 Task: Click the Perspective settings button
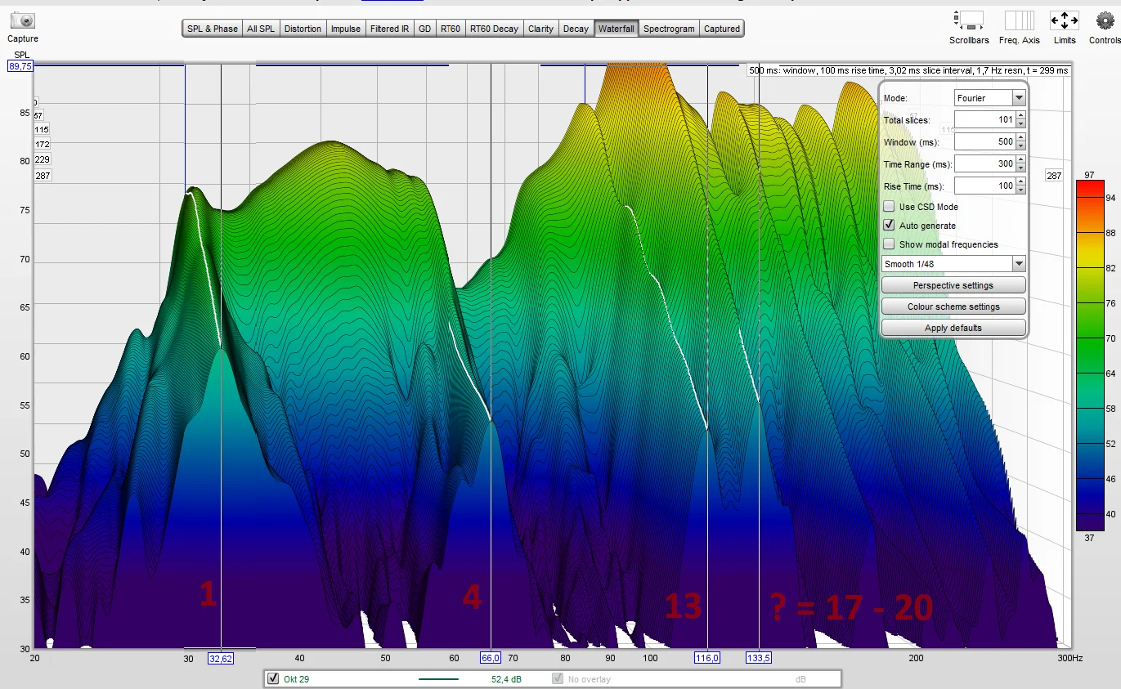tap(953, 285)
